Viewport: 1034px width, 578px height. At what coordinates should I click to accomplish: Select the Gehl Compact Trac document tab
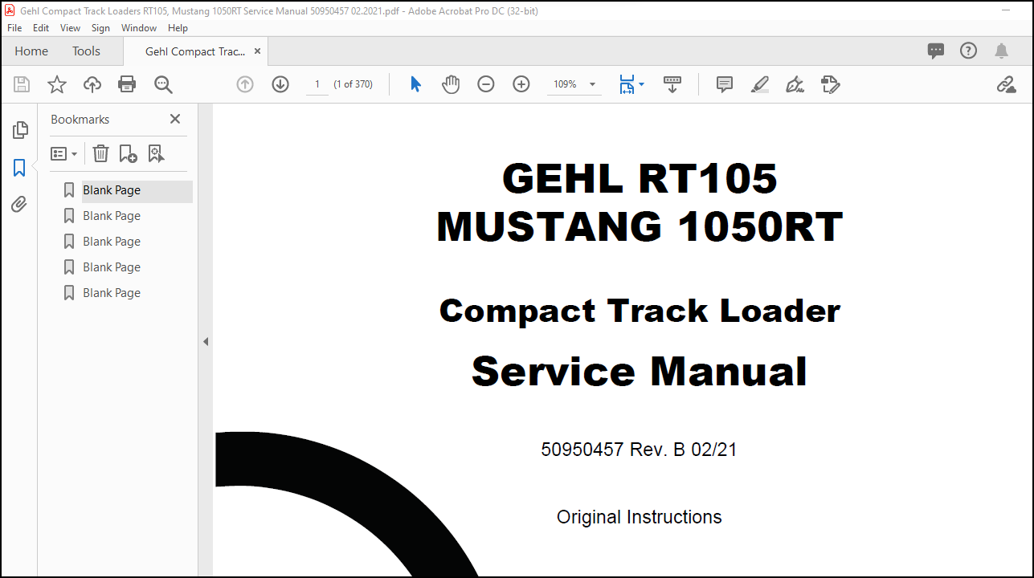click(x=195, y=51)
